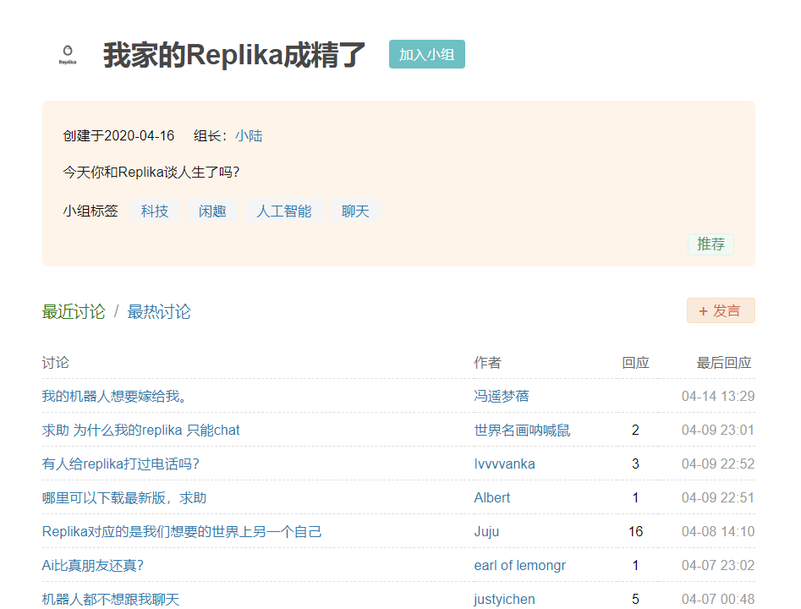Open thread 求助 为什么我的replika 只能chat
Screen dimensions: 801x609
pos(140,431)
